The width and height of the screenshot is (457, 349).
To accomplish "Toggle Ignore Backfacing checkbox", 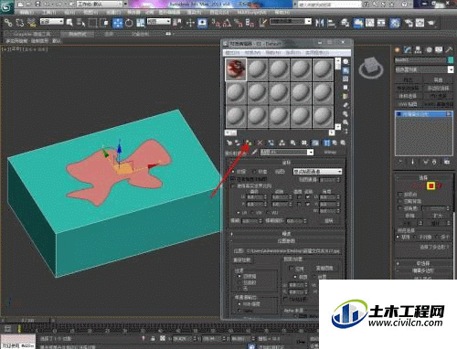I will pyautogui.click(x=400, y=201).
